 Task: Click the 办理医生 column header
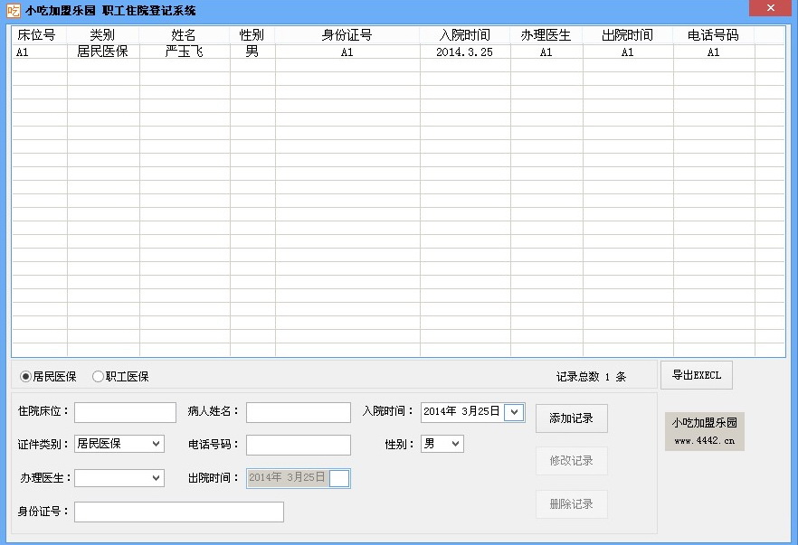click(x=546, y=35)
